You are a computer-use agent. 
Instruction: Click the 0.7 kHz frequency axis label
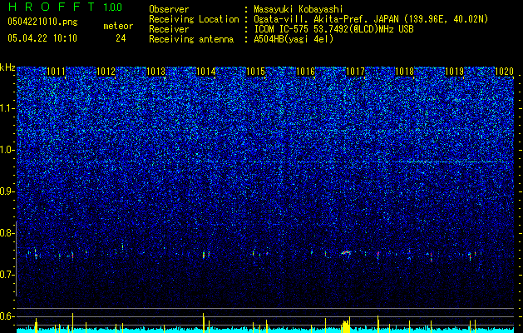[x=7, y=275]
